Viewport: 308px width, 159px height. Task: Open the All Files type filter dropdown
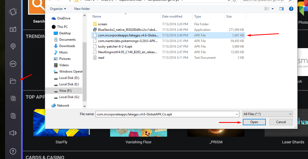[x=268, y=114]
